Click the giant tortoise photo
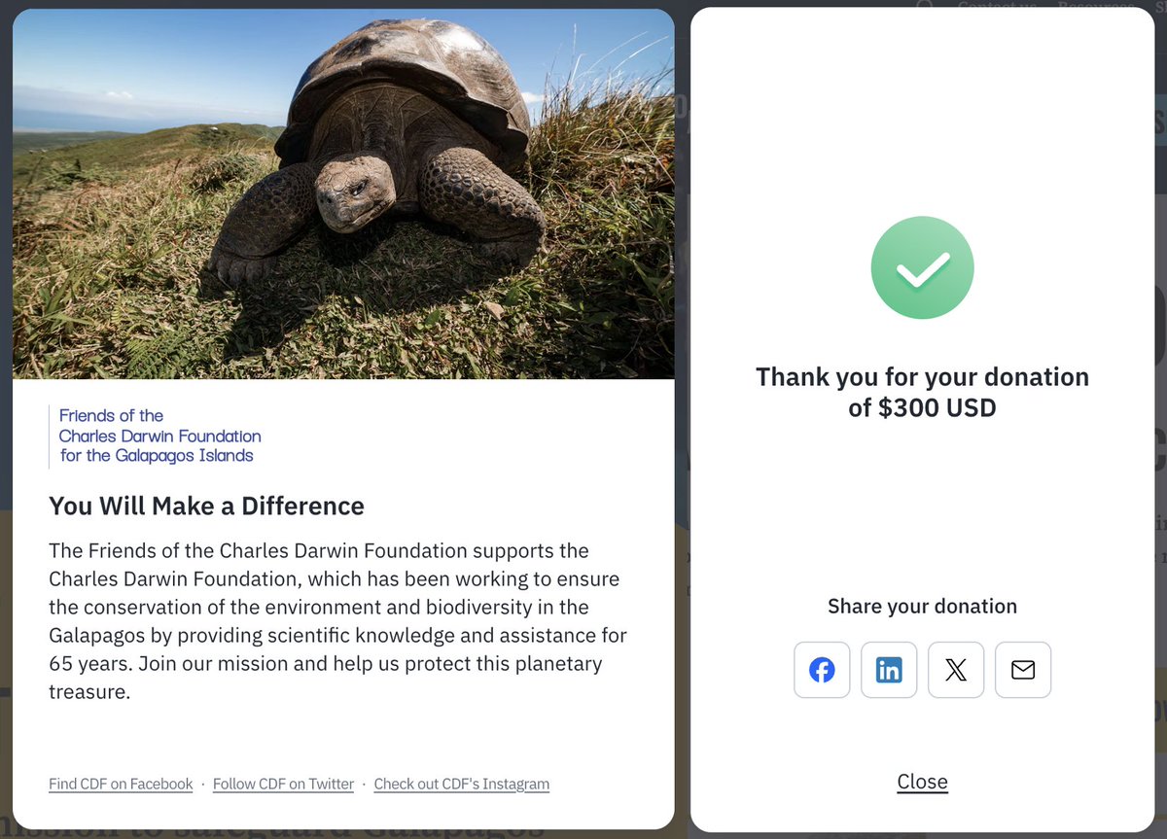The width and height of the screenshot is (1167, 839). coord(343,193)
